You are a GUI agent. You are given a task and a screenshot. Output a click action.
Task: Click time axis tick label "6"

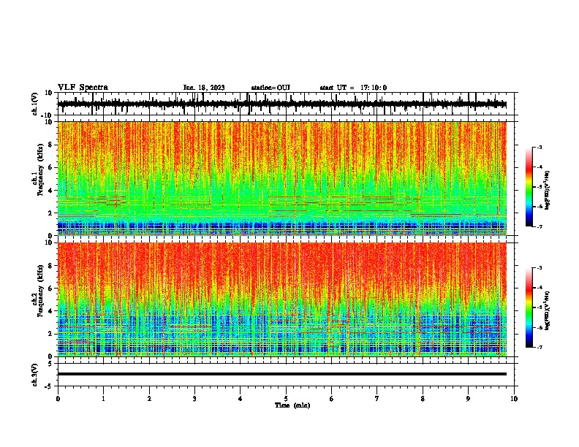(x=332, y=399)
